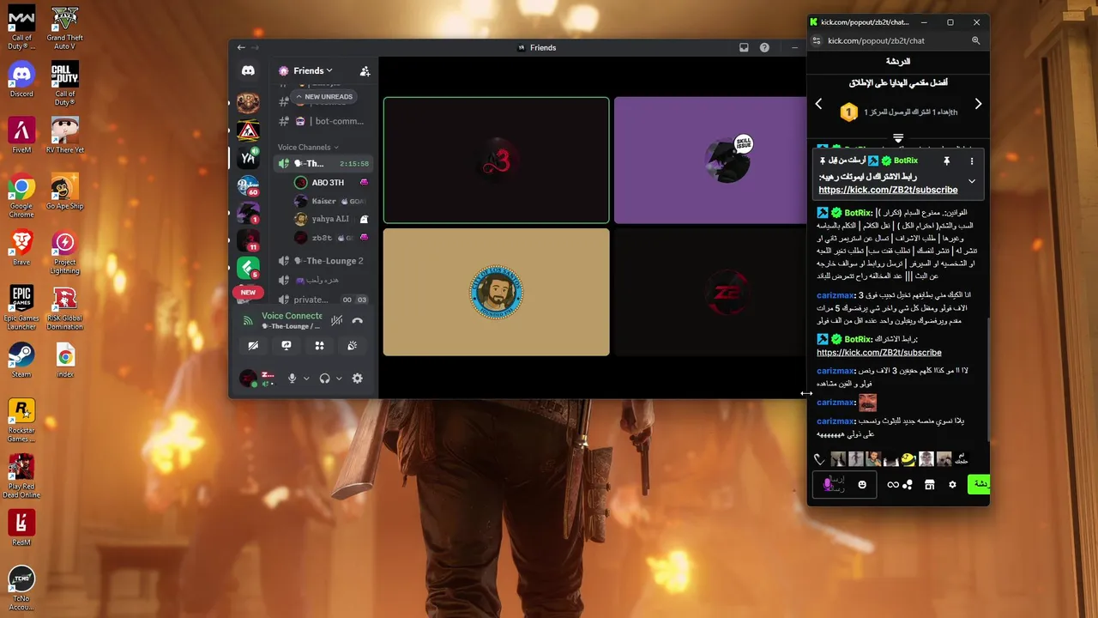
Task: Open the roadwork sign server icon
Action: point(248,130)
